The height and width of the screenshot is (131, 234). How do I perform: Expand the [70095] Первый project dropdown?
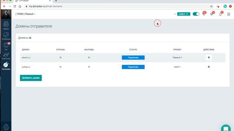click(25, 14)
